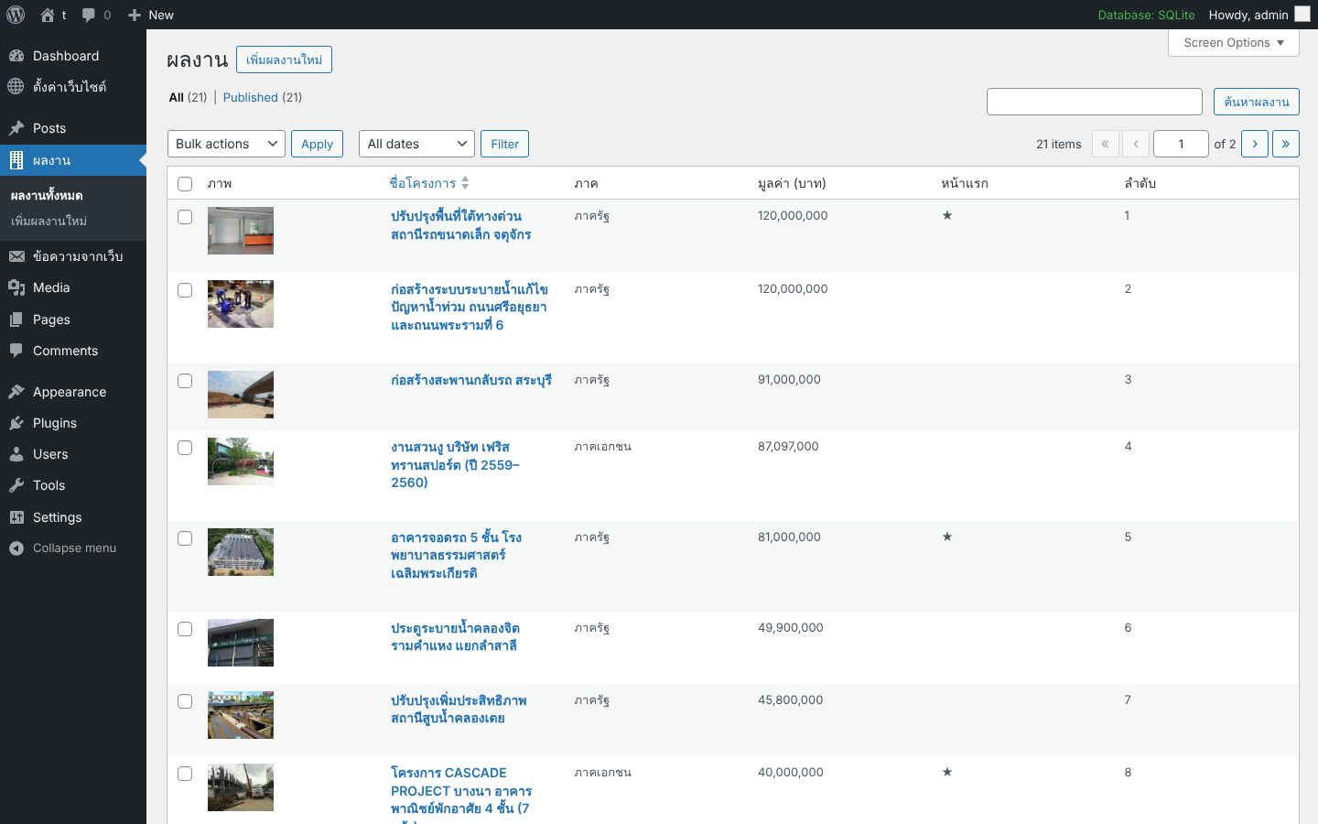Open Users icon in sidebar
Screen dimensions: 1318x824
[x=16, y=454]
